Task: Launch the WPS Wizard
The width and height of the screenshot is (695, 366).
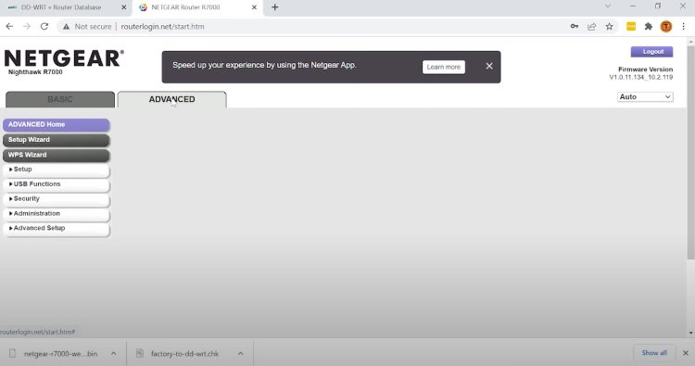Action: coord(57,155)
